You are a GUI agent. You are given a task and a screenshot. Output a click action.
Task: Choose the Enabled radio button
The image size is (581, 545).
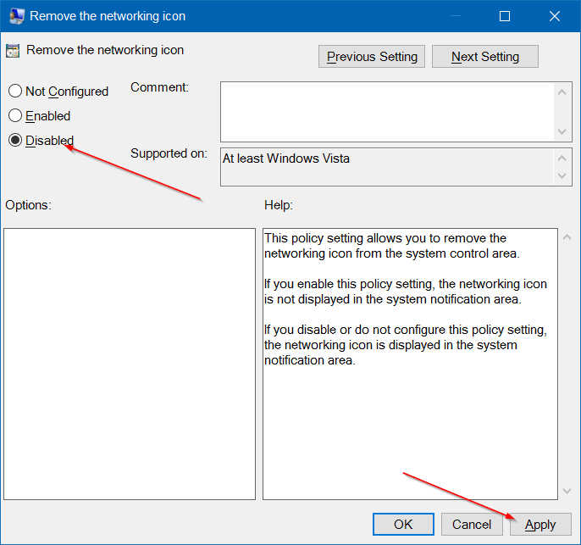click(15, 116)
